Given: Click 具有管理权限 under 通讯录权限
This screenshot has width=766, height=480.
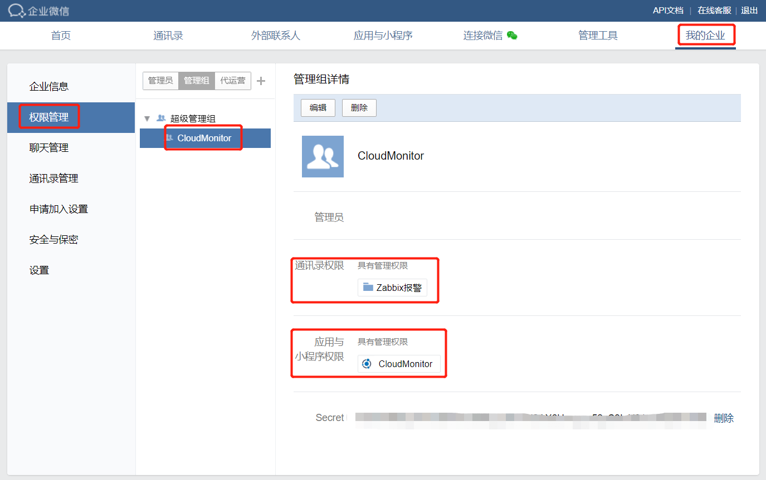Looking at the screenshot, I should [383, 266].
